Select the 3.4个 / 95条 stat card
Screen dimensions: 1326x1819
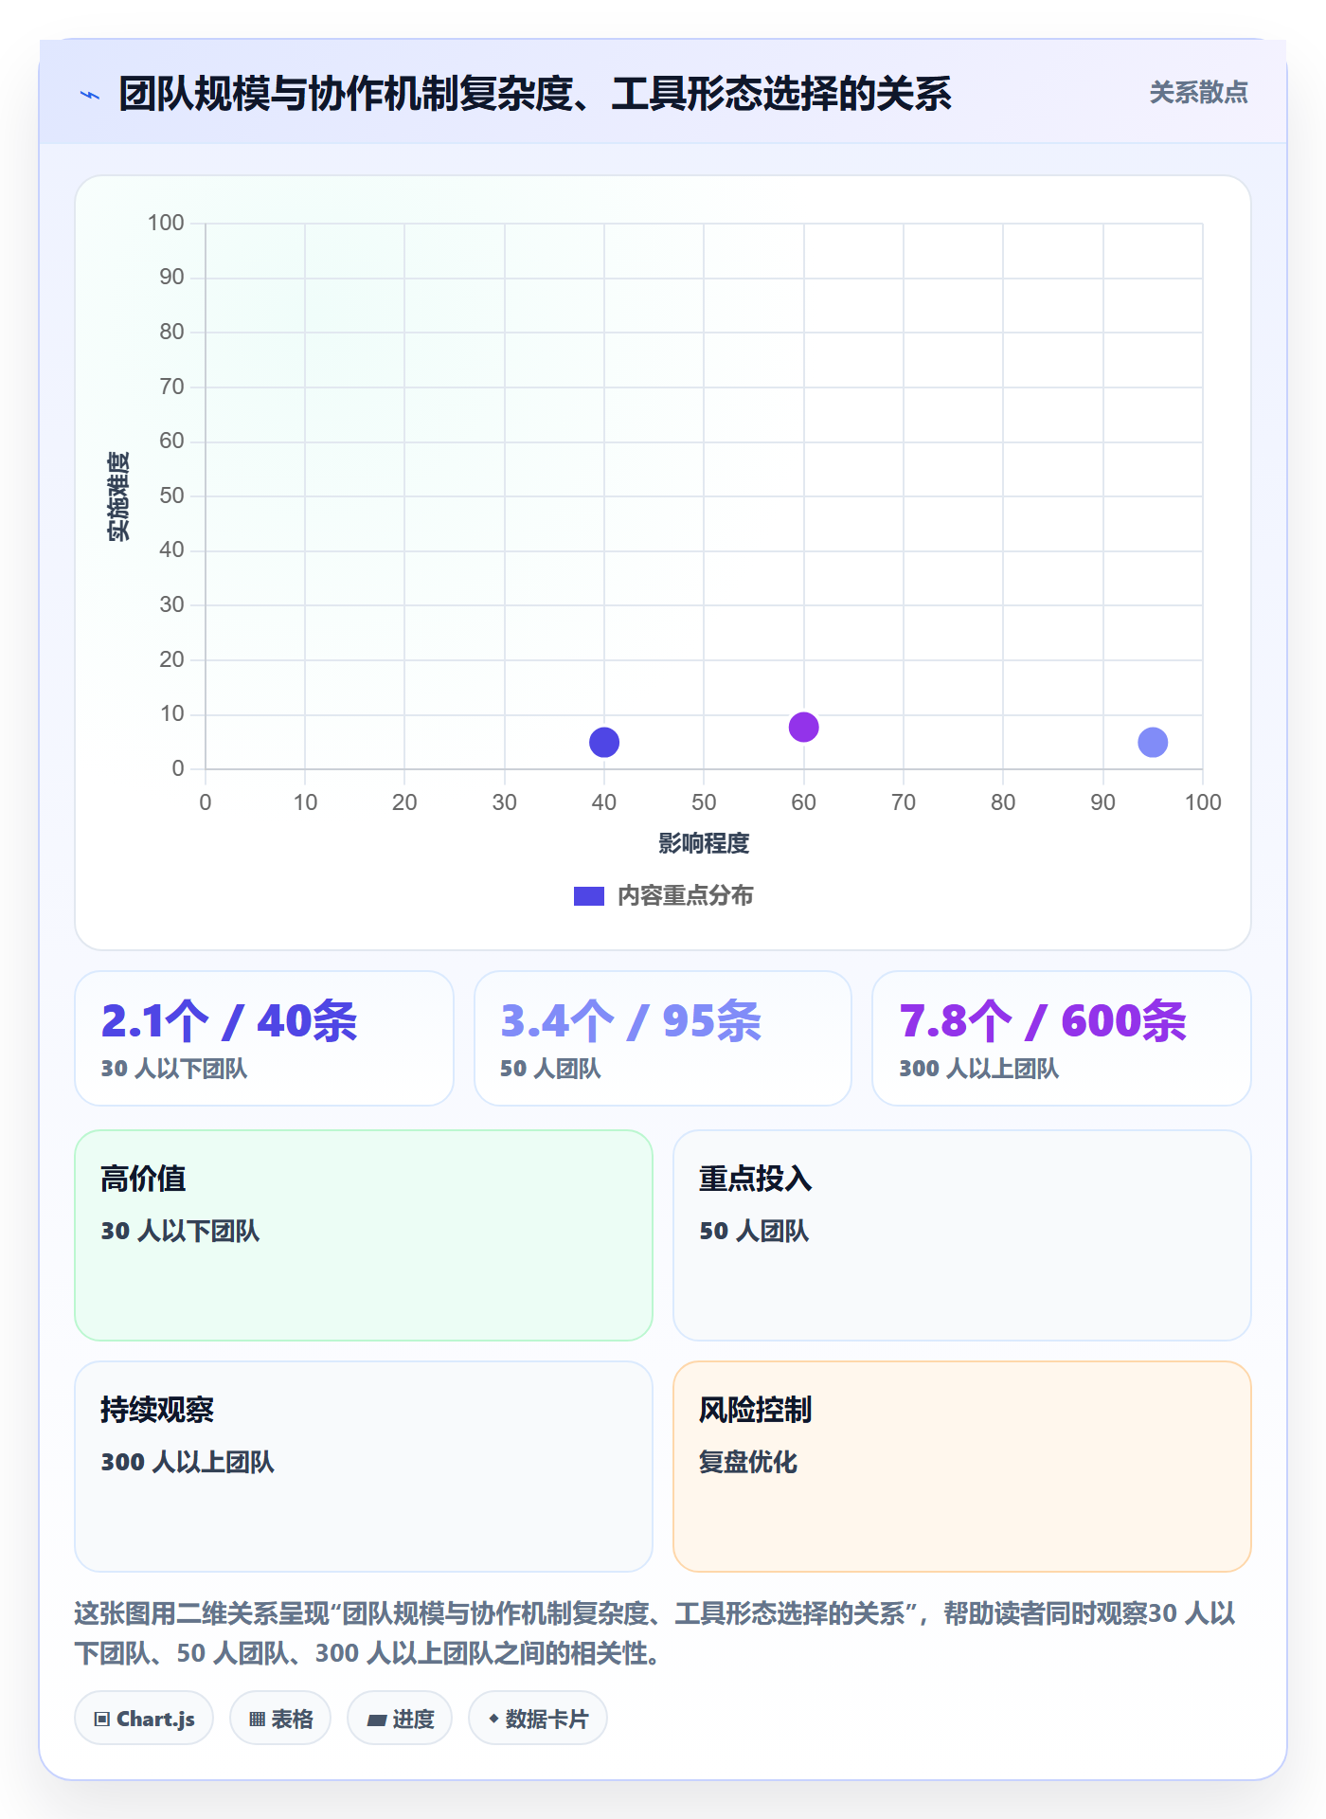point(663,1038)
